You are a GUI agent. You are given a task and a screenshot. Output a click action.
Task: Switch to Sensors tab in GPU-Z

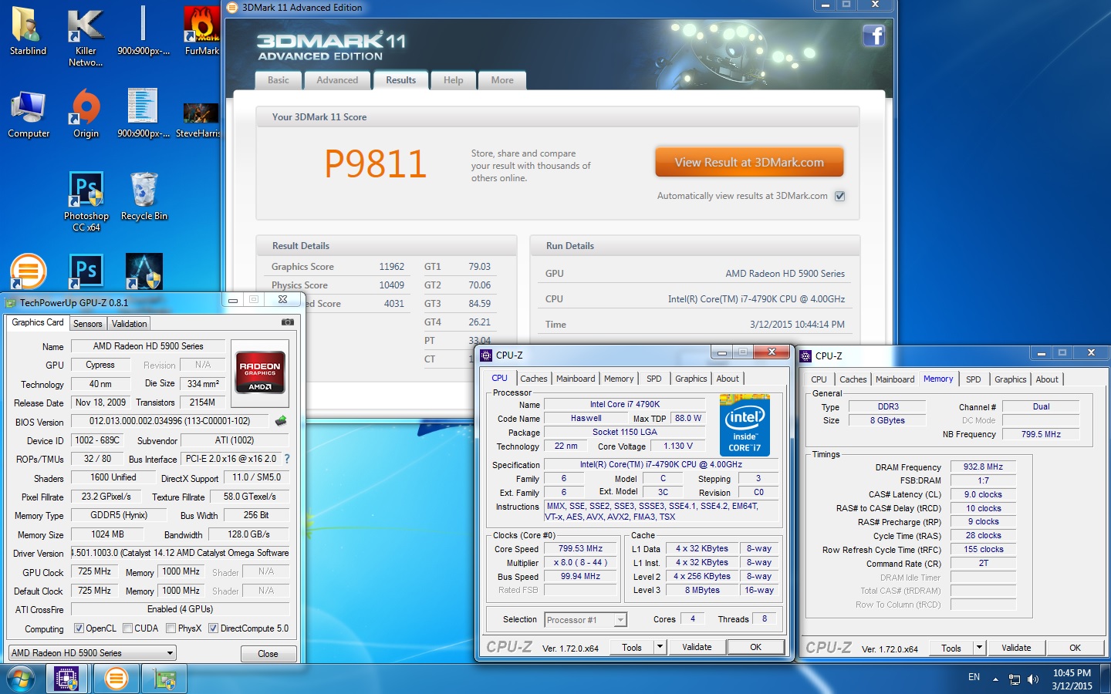(x=87, y=324)
